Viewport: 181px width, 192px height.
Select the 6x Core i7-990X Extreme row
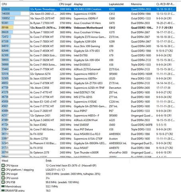pyautogui.click(x=89, y=64)
